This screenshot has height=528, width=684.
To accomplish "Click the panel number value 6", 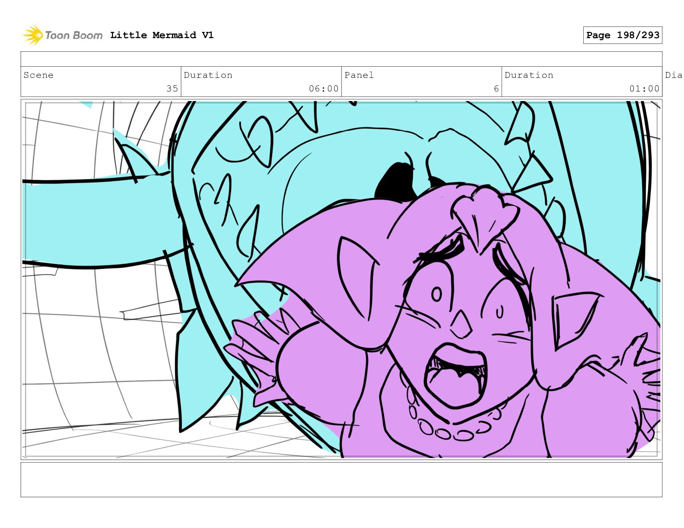I will (x=496, y=89).
